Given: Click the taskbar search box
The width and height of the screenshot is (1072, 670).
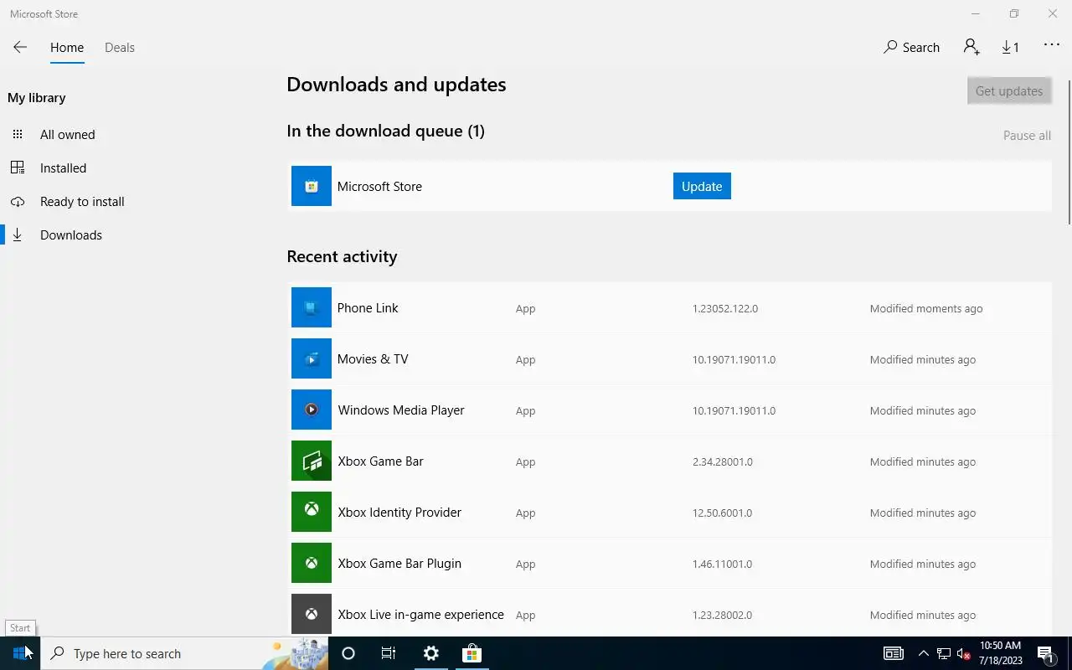Looking at the screenshot, I should click(184, 653).
